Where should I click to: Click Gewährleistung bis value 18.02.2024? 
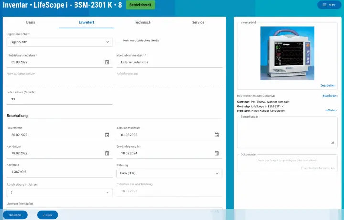pos(129,153)
